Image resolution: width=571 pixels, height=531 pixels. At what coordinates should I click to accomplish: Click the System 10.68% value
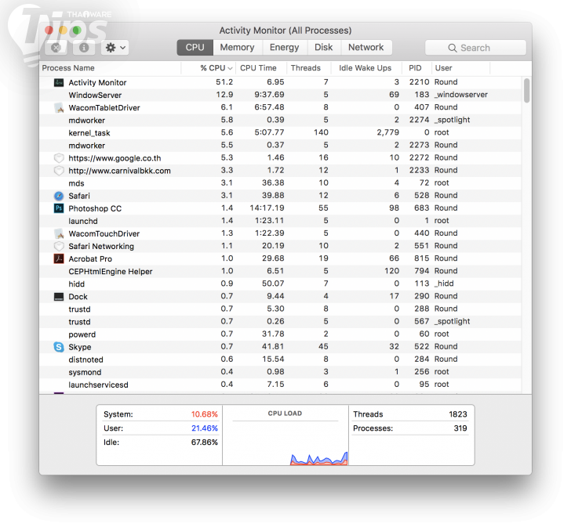coord(205,414)
